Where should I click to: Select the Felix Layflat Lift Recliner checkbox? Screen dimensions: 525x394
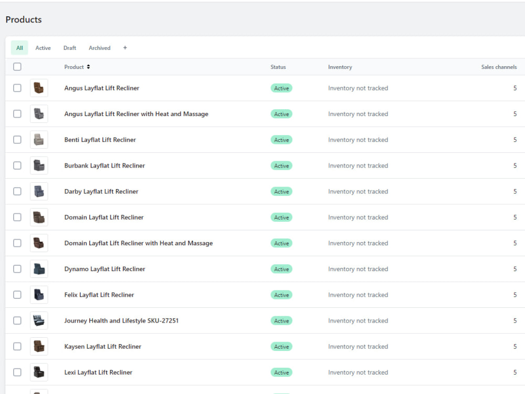coord(17,295)
